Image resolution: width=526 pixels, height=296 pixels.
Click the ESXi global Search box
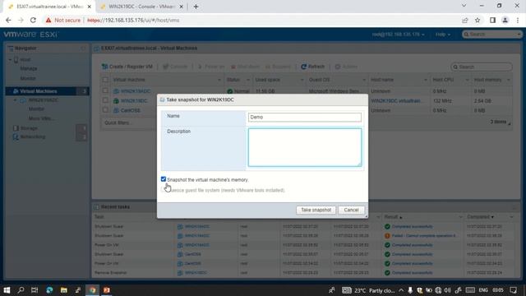coord(491,35)
